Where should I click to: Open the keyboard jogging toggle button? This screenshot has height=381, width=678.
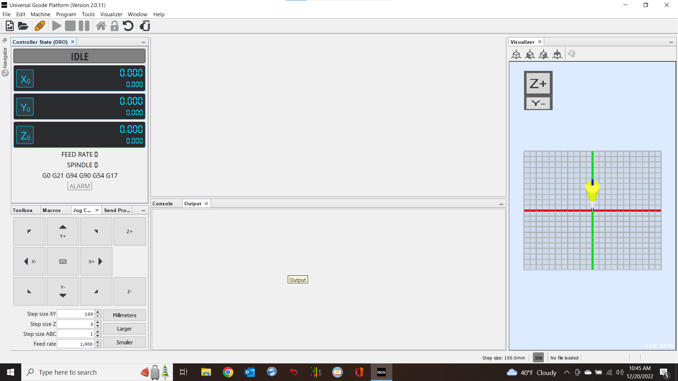coord(63,261)
